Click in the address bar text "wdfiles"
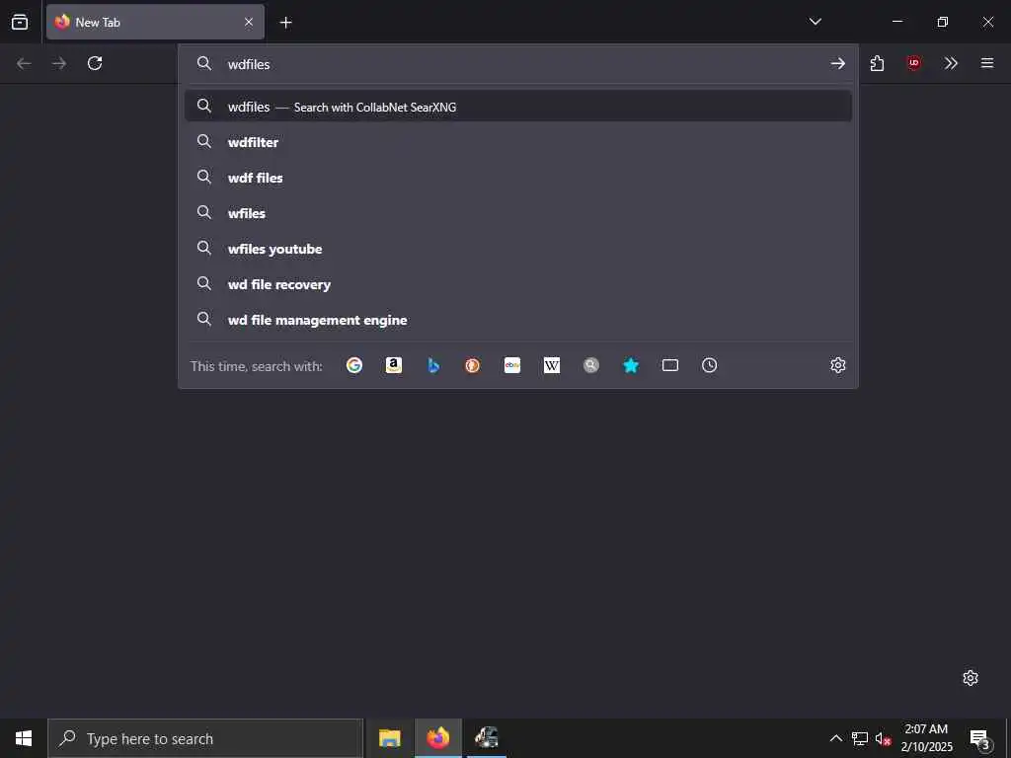 (x=249, y=64)
